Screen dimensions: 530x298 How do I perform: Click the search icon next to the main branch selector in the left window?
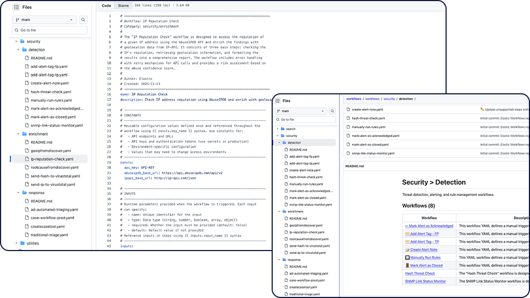pos(83,20)
